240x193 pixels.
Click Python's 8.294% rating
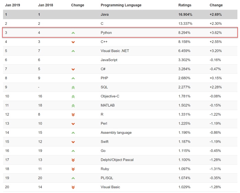184,33
